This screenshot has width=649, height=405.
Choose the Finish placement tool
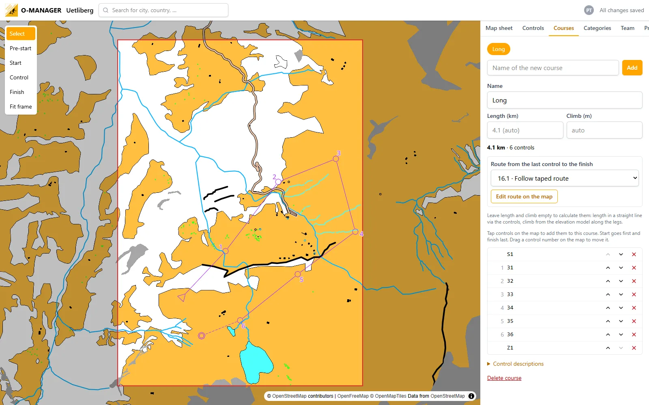pyautogui.click(x=21, y=92)
